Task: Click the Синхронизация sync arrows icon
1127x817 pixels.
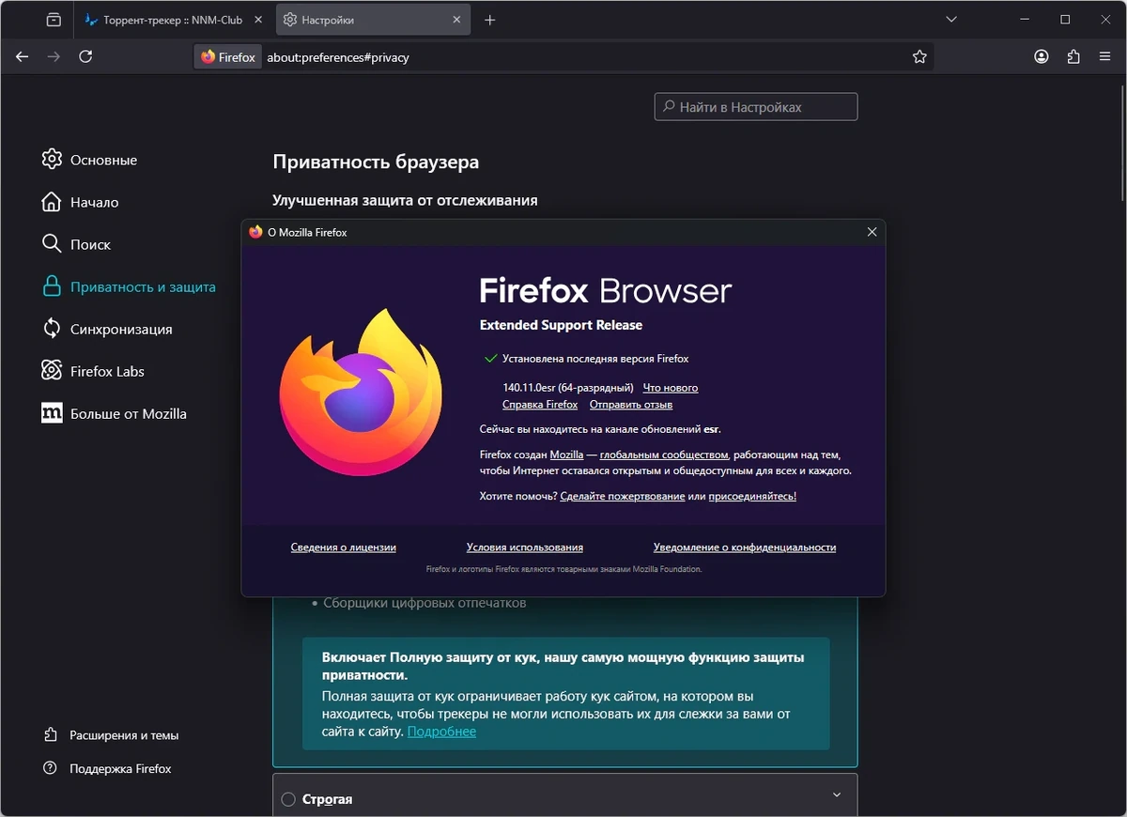Action: click(52, 328)
